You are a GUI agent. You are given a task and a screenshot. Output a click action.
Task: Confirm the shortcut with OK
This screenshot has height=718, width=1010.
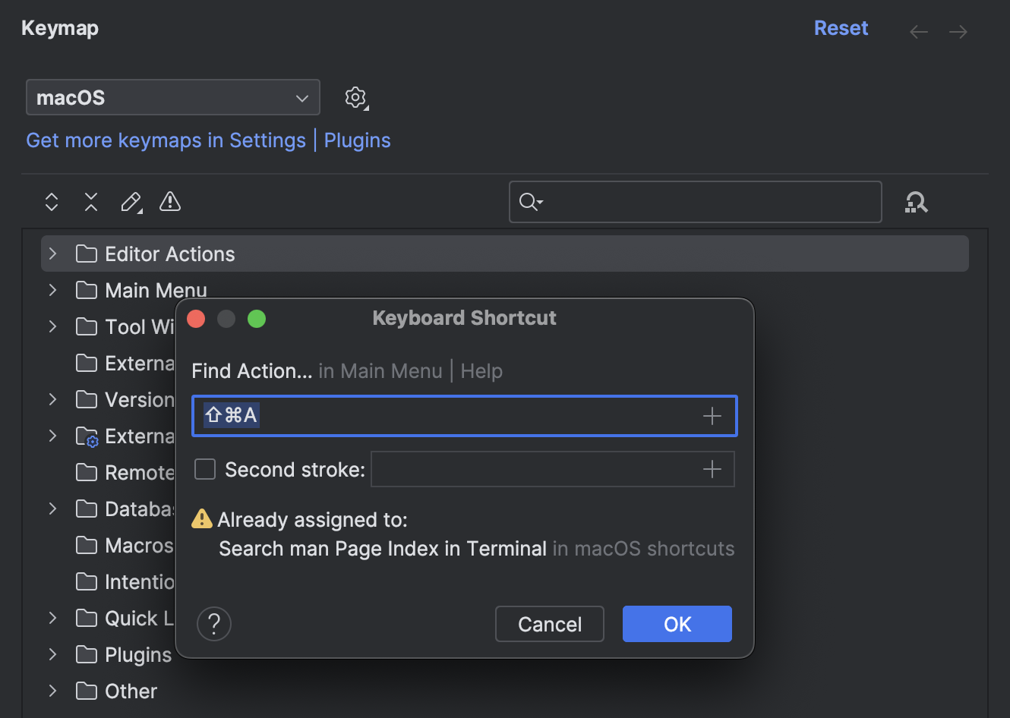pyautogui.click(x=676, y=623)
